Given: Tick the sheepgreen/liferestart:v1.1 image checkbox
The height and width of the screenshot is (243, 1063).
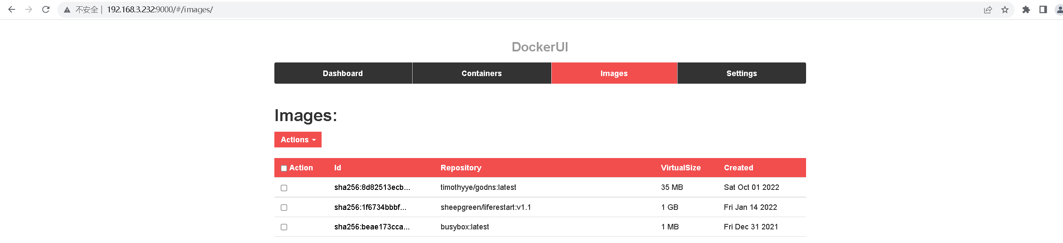Looking at the screenshot, I should pyautogui.click(x=284, y=207).
